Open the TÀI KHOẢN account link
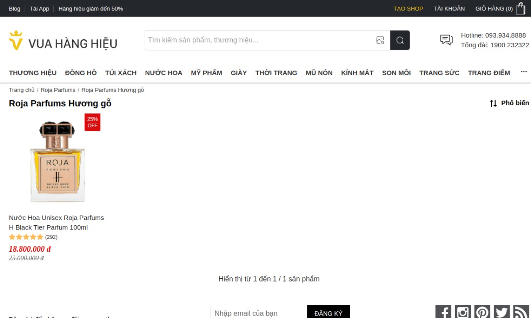Screen dimensions: 531x318 tap(449, 8)
